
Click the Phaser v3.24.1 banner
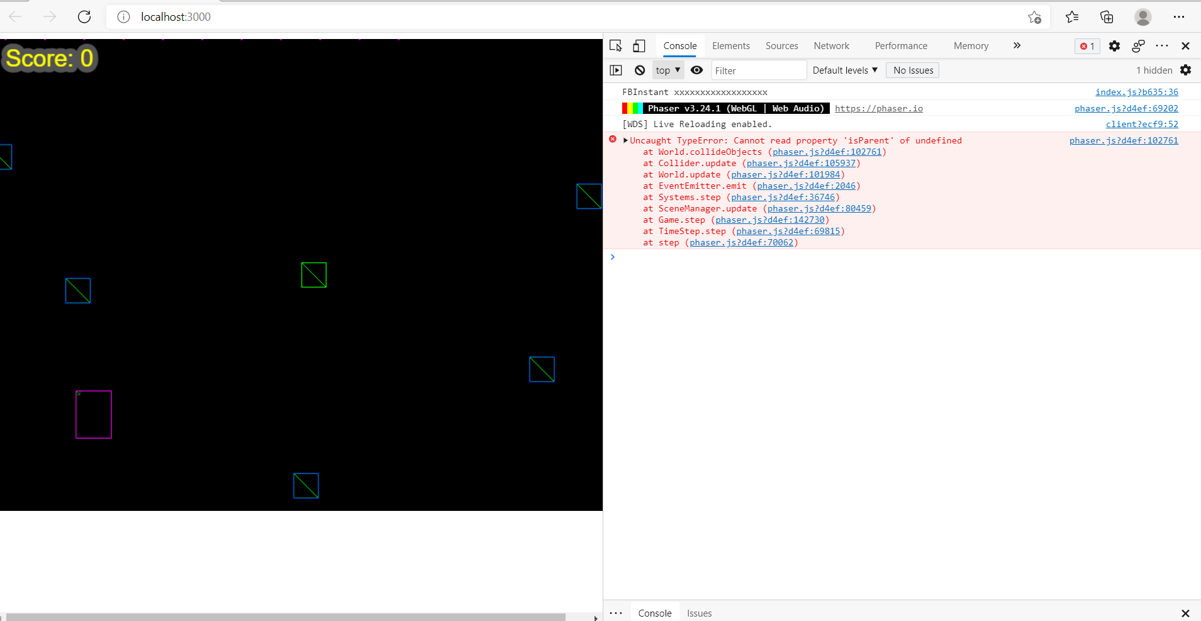tap(726, 108)
